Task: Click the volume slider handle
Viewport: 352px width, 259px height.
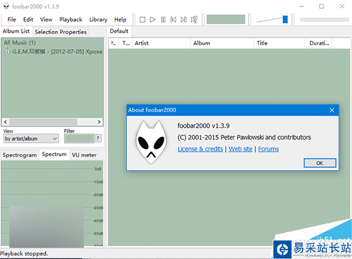Action: pyautogui.click(x=285, y=19)
